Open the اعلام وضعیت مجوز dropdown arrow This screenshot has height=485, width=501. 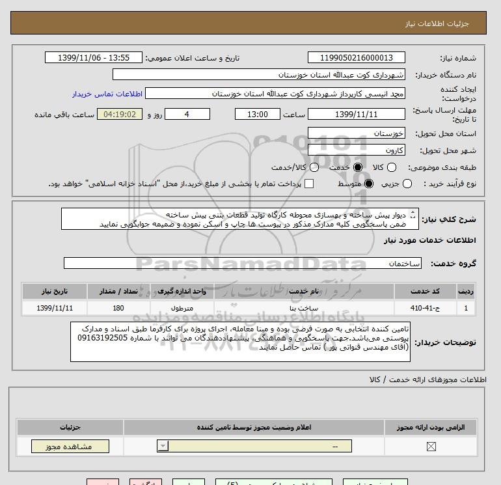163,446
